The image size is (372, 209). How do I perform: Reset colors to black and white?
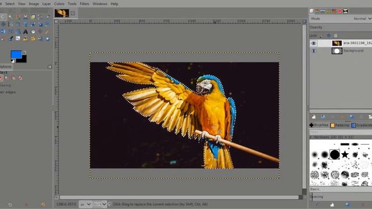coord(12,61)
